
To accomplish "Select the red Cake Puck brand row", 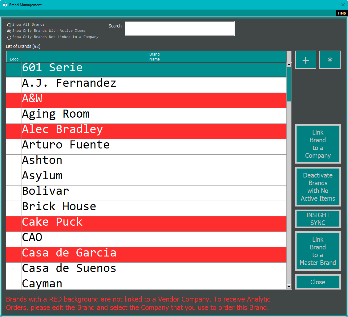I will click(146, 224).
